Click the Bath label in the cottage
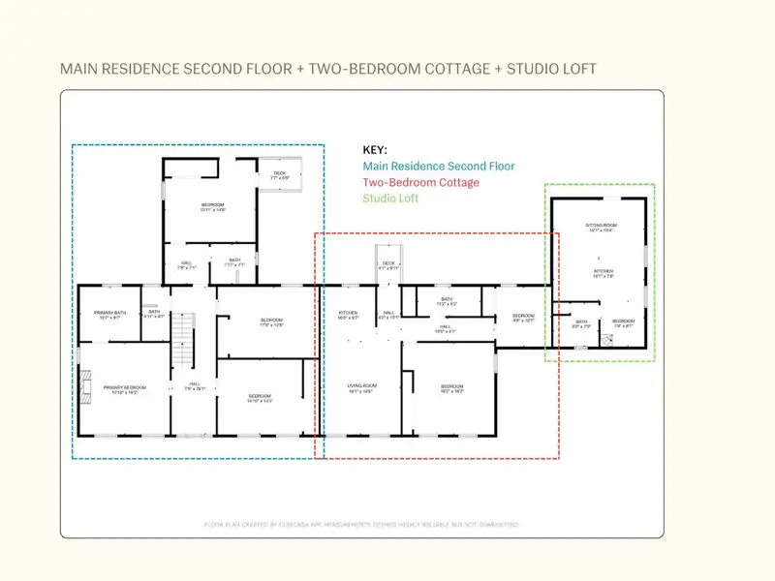Image resolution: width=775 pixels, height=581 pixels. tap(447, 301)
